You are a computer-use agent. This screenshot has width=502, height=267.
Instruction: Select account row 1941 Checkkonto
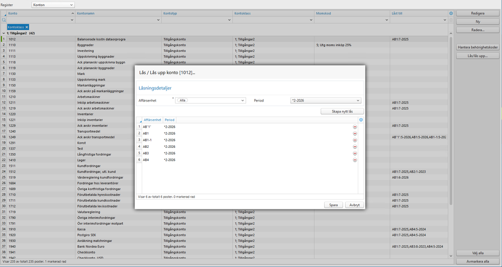coord(225,252)
